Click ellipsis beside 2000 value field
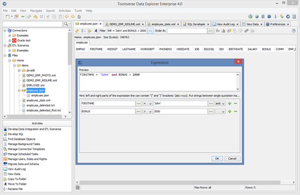This screenshot has height=195, width=300. 211,112
